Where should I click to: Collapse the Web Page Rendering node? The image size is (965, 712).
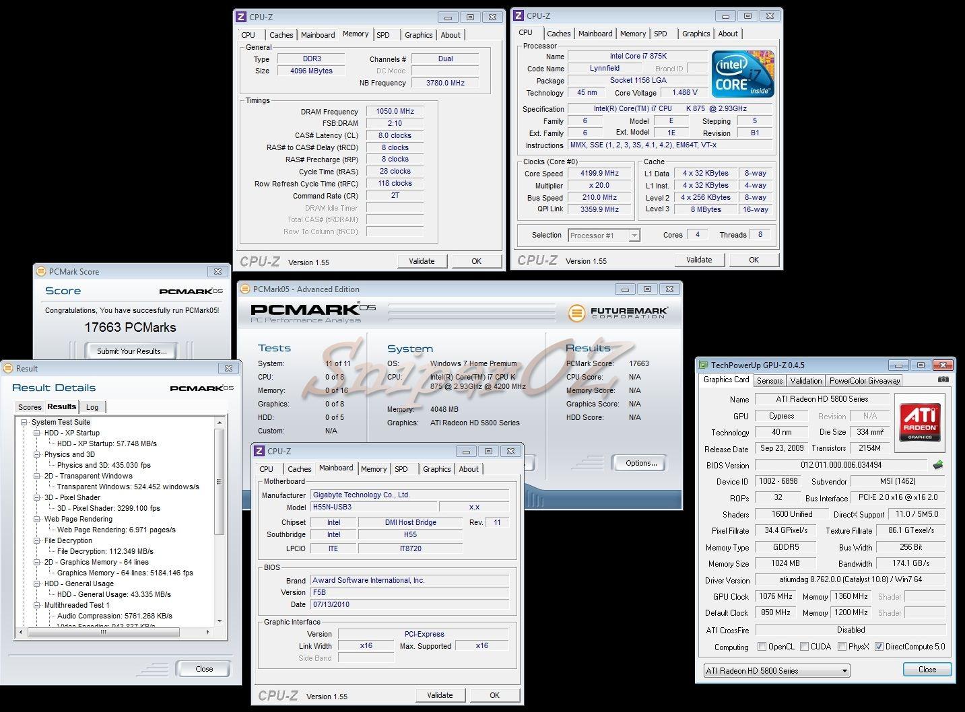(x=37, y=520)
